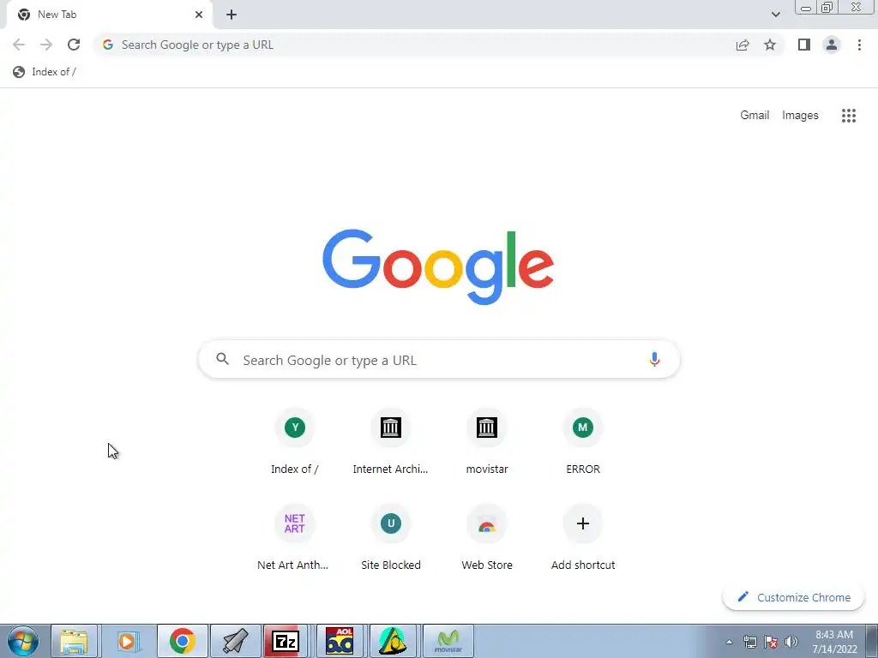Open a new tab with the plus button

click(x=232, y=15)
